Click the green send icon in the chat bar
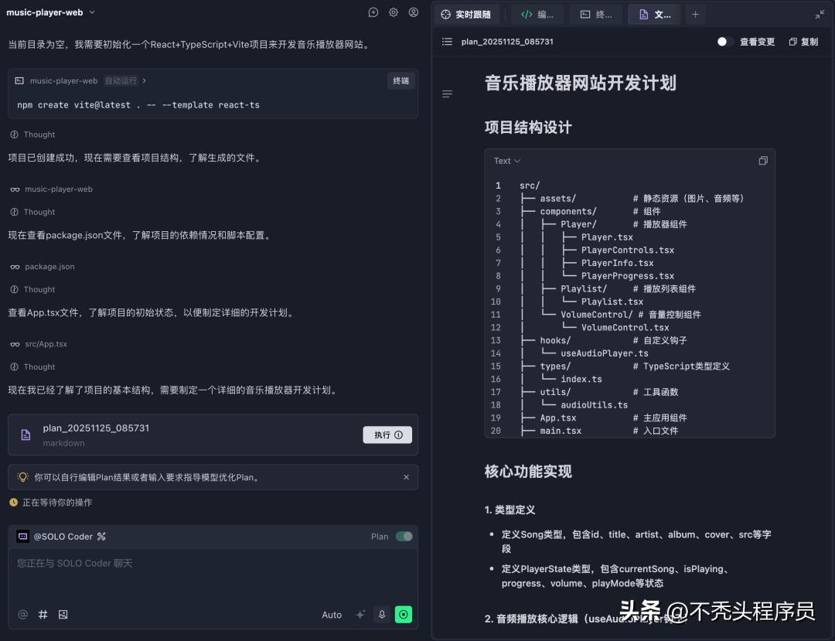 click(404, 614)
